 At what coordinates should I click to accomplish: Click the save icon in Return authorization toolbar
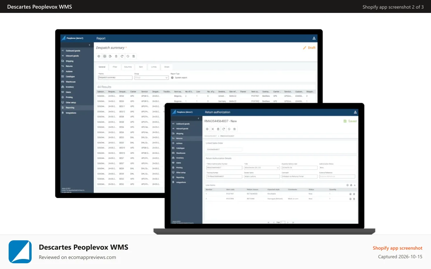234,129
